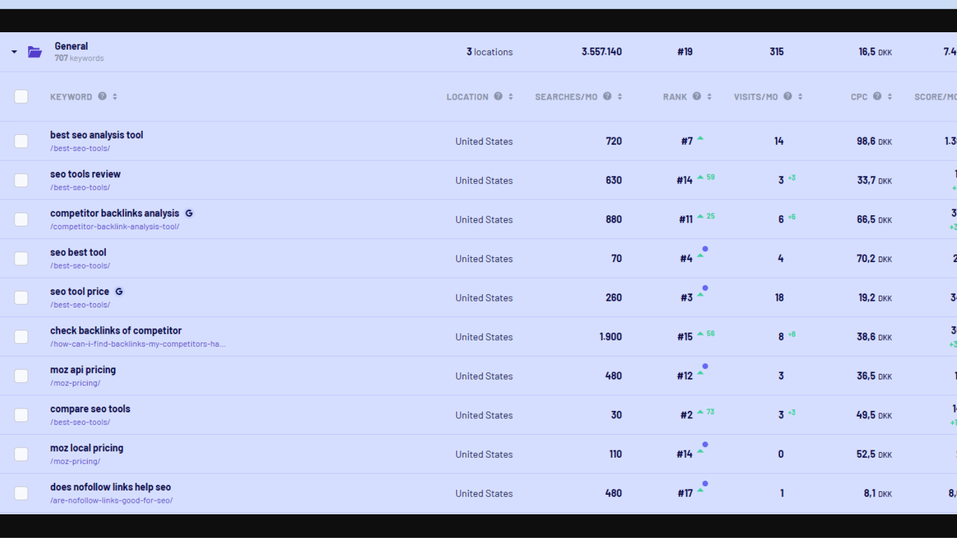Click rank change dot for 'seo best tool'
The height and width of the screenshot is (538, 957).
tap(705, 249)
